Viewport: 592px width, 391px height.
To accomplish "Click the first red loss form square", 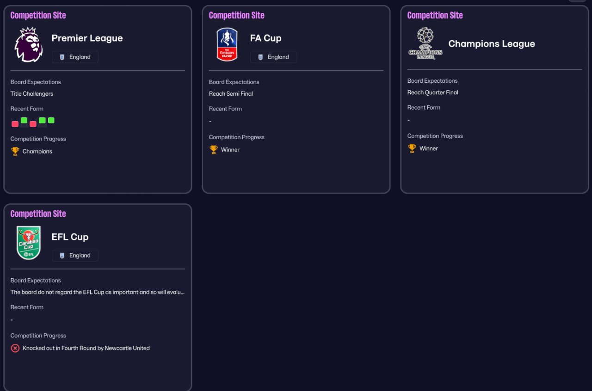I will point(15,124).
